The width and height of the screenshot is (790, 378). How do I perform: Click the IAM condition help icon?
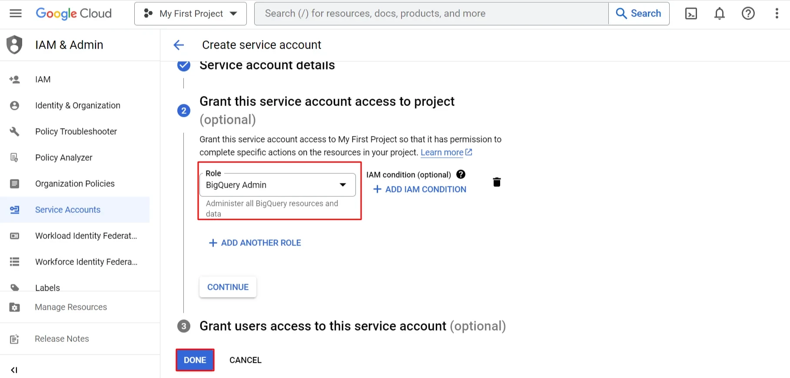461,174
